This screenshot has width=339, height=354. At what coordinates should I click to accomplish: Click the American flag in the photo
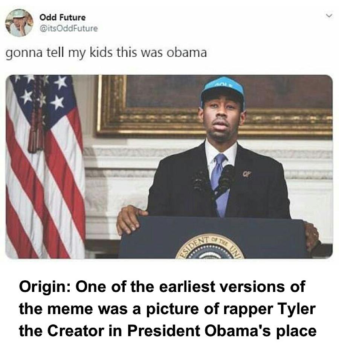[x=45, y=167]
